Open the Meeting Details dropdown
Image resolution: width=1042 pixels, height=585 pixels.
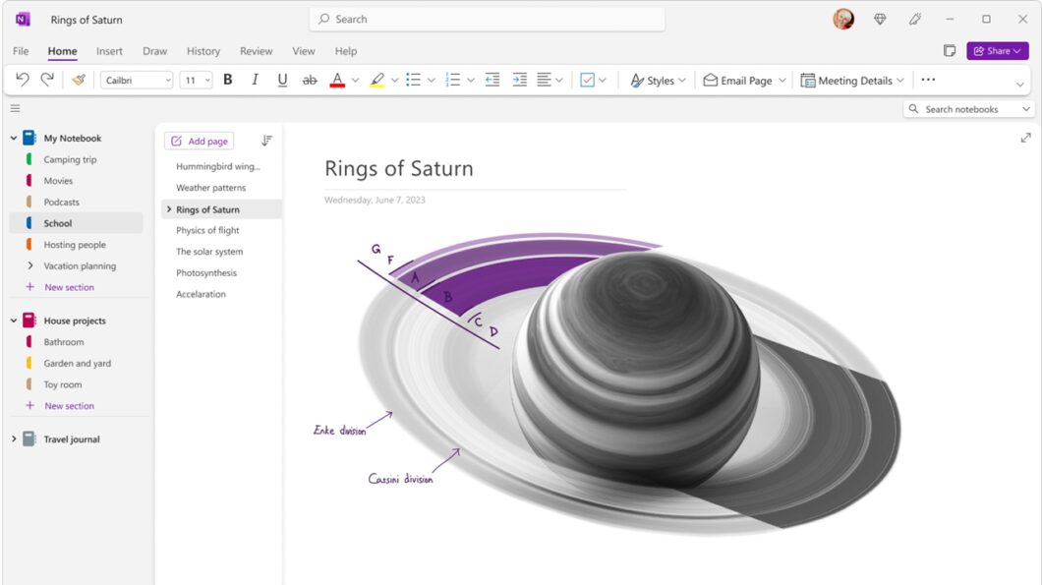pyautogui.click(x=851, y=80)
